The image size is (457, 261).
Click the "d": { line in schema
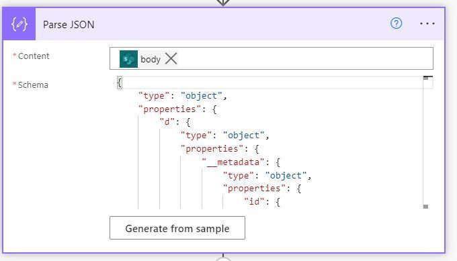click(x=175, y=122)
